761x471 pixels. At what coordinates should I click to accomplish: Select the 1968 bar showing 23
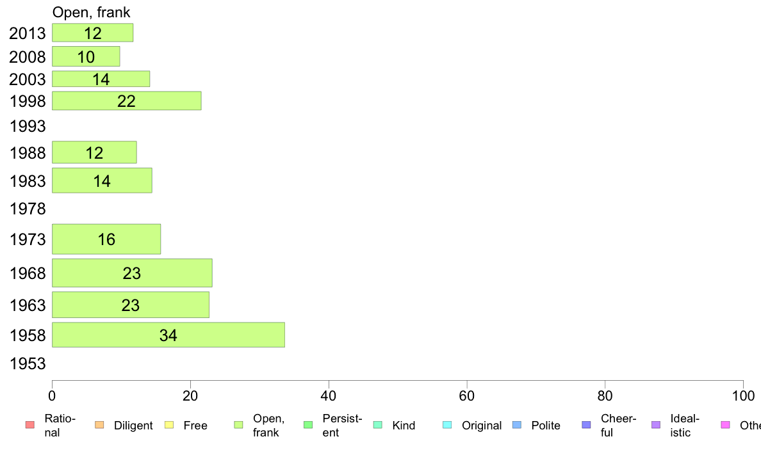click(132, 273)
